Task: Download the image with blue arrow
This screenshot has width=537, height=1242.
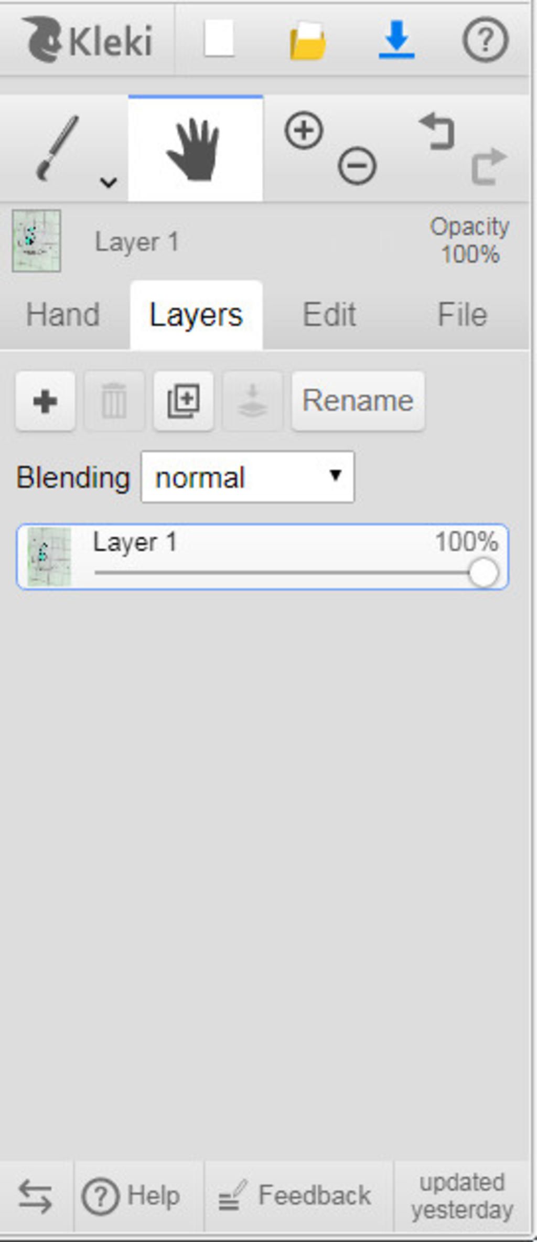Action: [396, 39]
